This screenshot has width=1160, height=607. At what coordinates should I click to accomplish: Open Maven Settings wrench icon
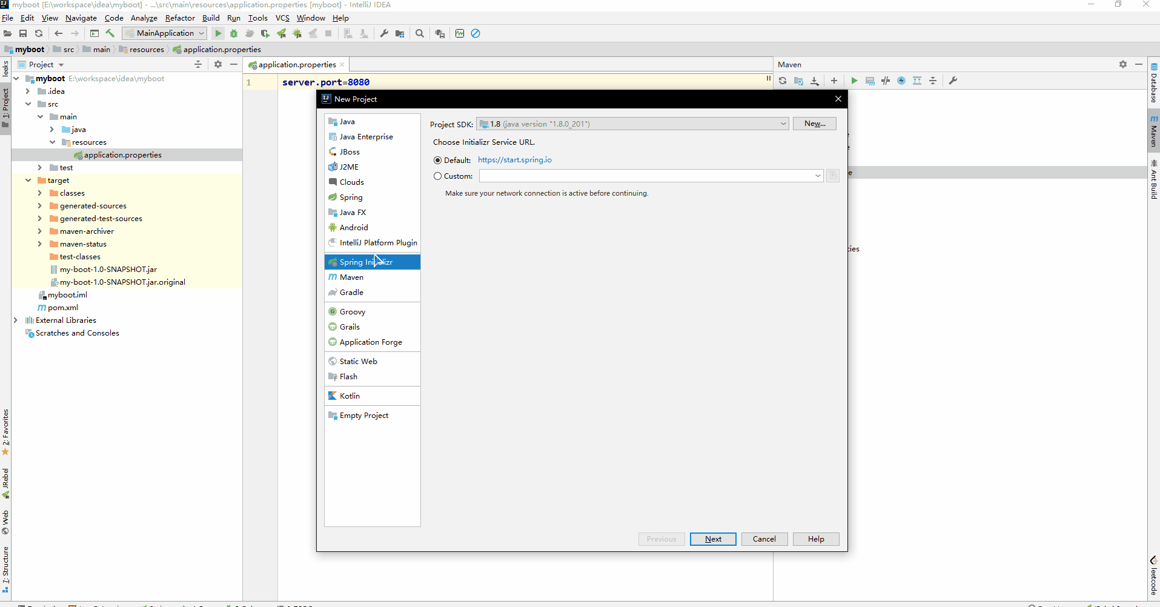point(953,81)
